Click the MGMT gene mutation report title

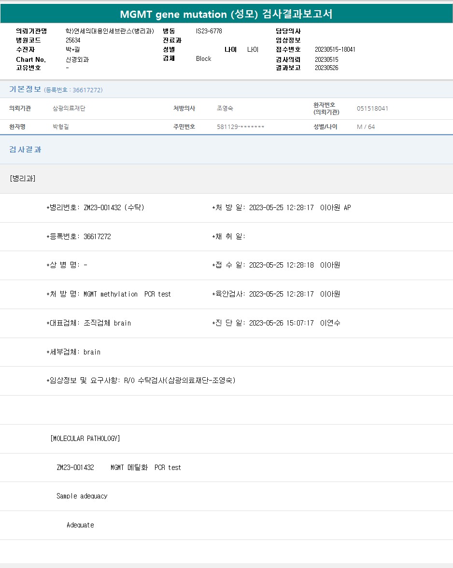(x=226, y=14)
